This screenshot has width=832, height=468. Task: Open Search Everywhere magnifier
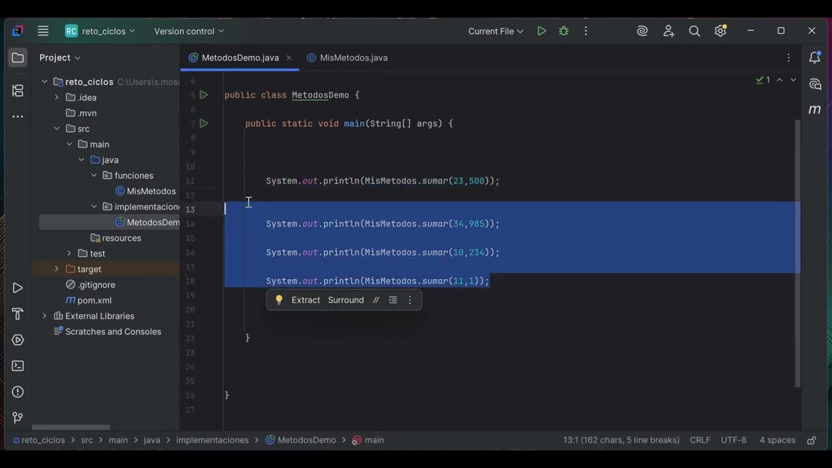(x=694, y=31)
